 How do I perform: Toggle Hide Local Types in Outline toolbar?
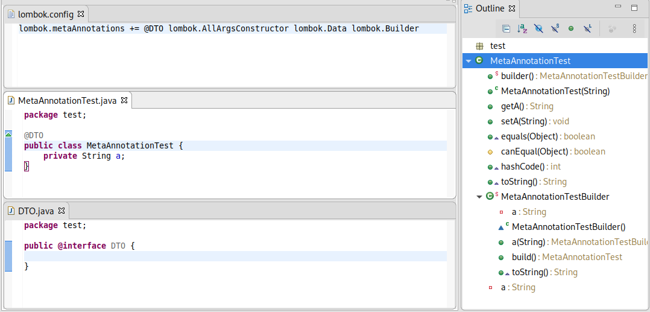pyautogui.click(x=587, y=28)
